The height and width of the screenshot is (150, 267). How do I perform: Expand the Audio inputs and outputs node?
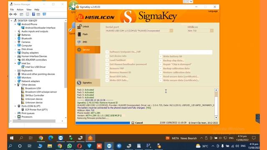pos(15,31)
